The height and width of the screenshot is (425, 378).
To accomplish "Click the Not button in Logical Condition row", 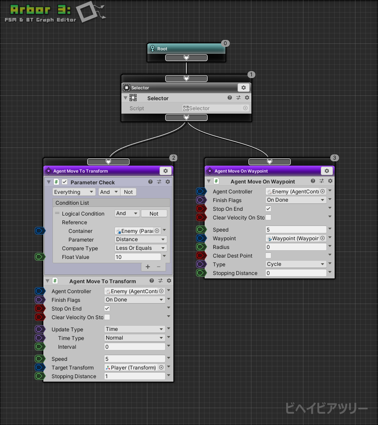I will [154, 213].
